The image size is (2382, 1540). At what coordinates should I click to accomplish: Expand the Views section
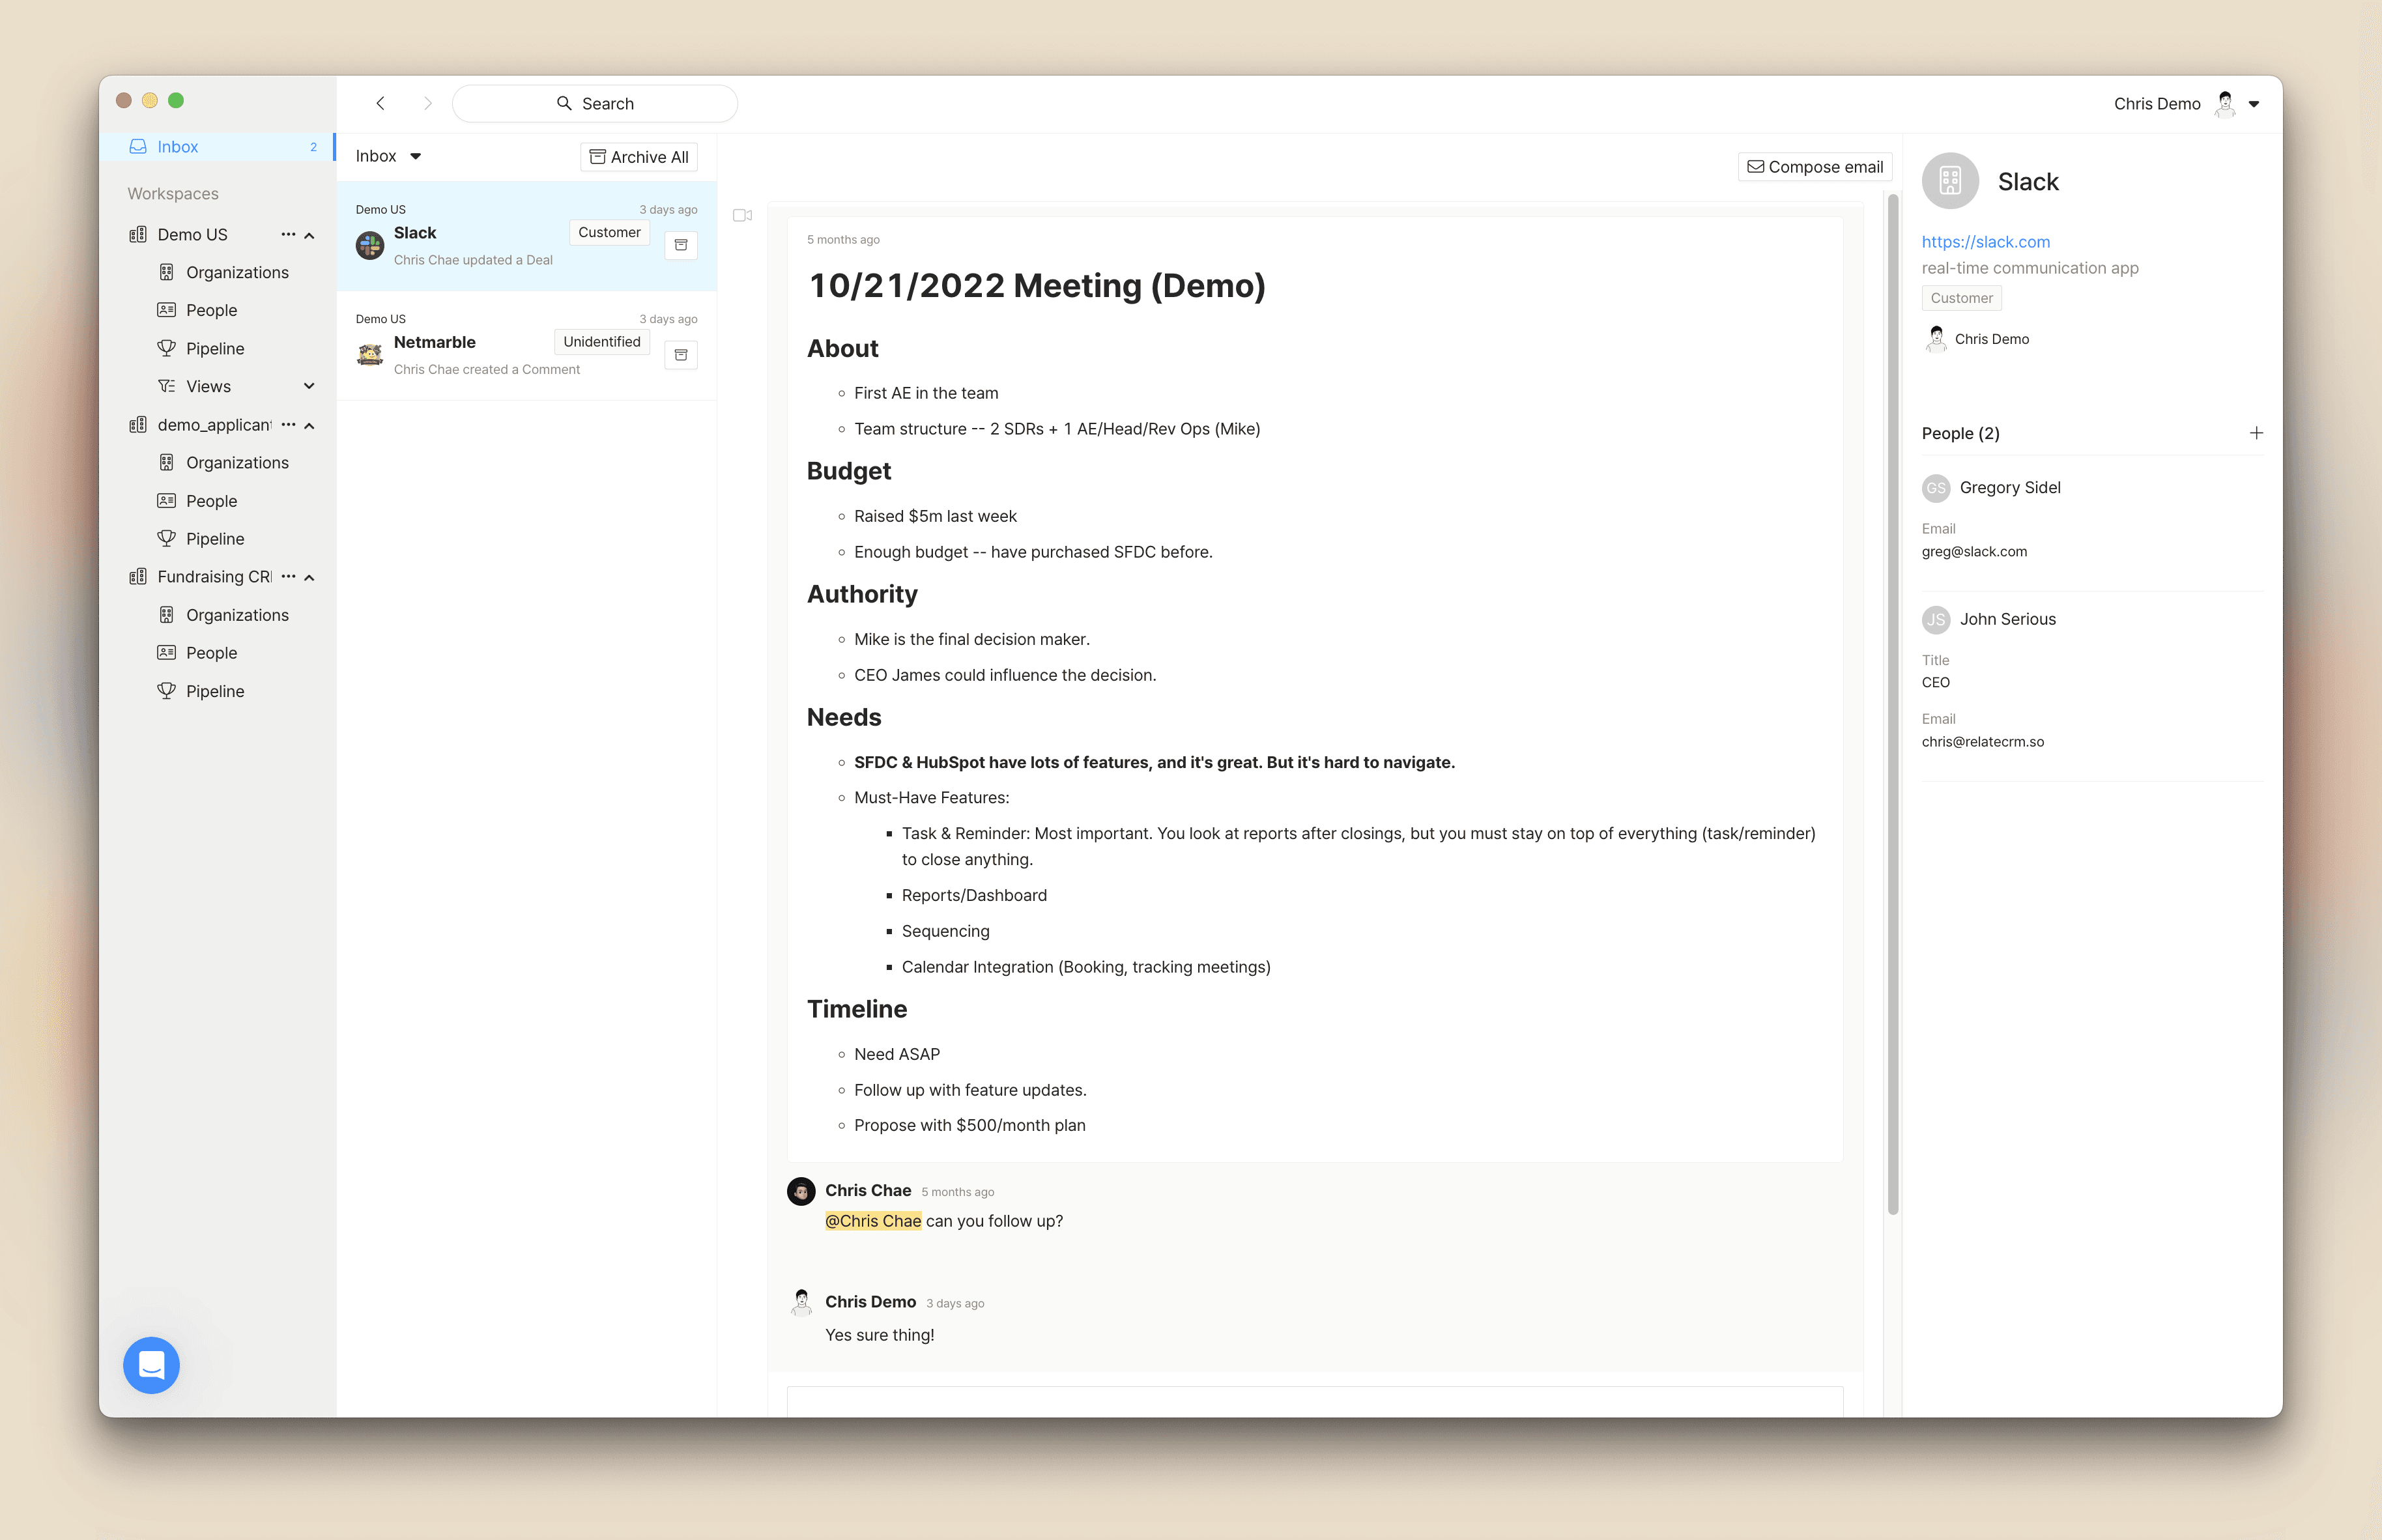pos(310,386)
